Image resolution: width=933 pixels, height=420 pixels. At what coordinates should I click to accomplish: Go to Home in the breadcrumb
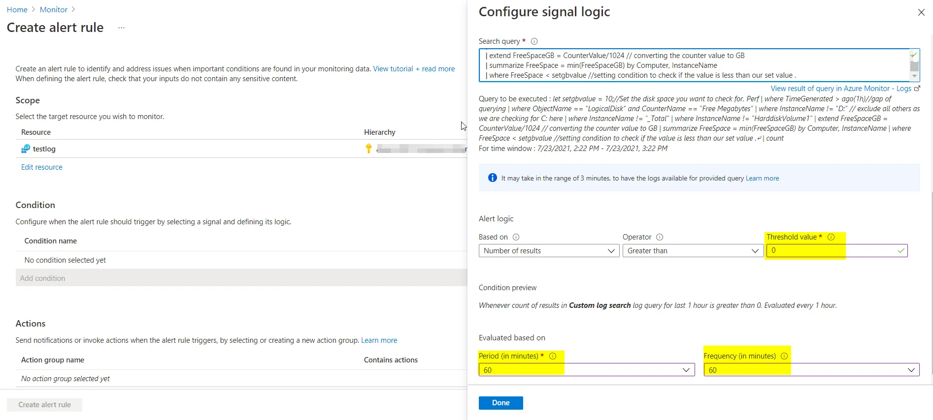(17, 10)
